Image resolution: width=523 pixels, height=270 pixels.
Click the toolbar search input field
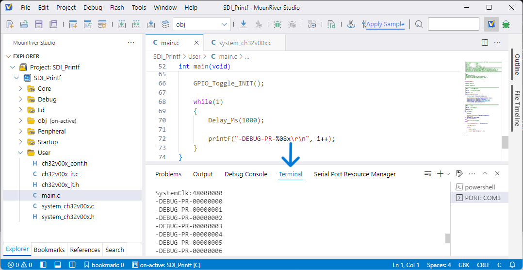(x=453, y=24)
